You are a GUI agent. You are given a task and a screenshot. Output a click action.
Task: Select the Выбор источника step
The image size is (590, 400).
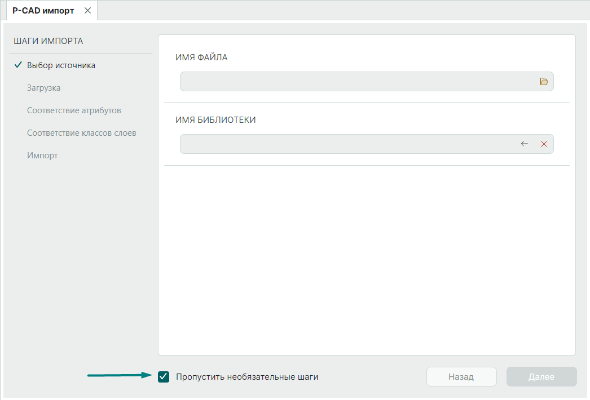pyautogui.click(x=61, y=65)
